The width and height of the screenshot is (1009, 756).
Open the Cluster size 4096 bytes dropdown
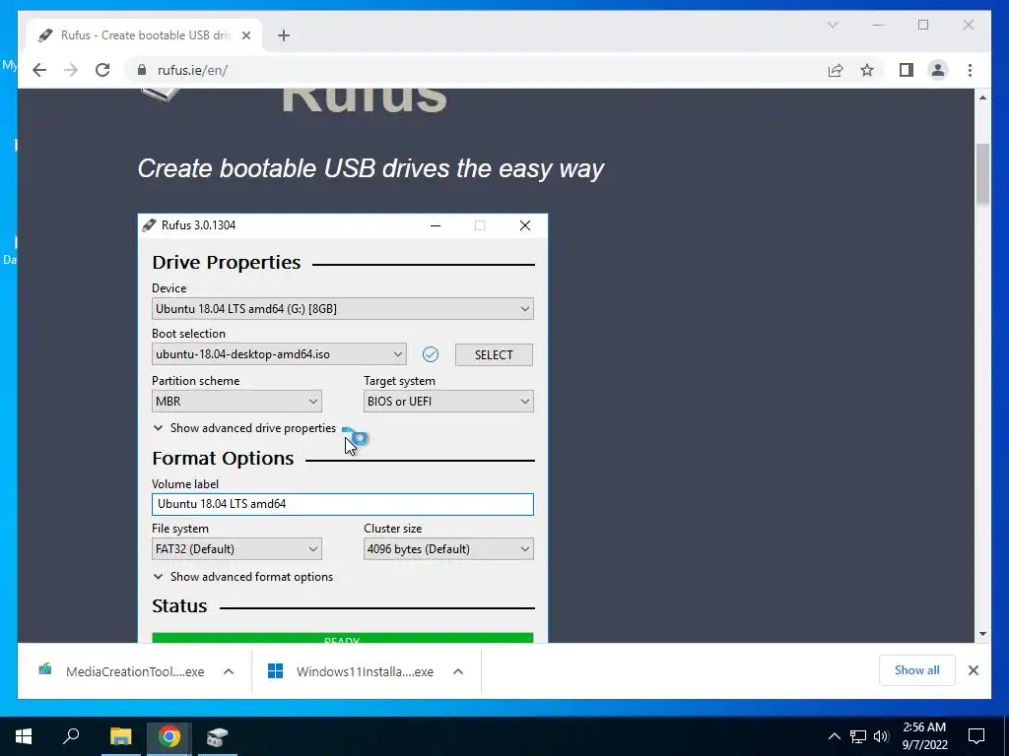click(448, 549)
